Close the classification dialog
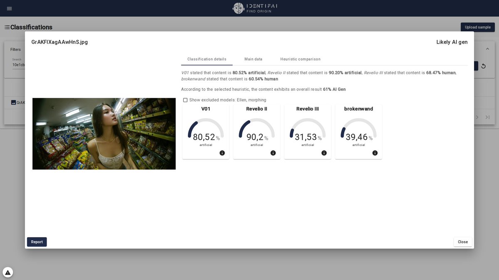The height and width of the screenshot is (280, 499). 462,241
